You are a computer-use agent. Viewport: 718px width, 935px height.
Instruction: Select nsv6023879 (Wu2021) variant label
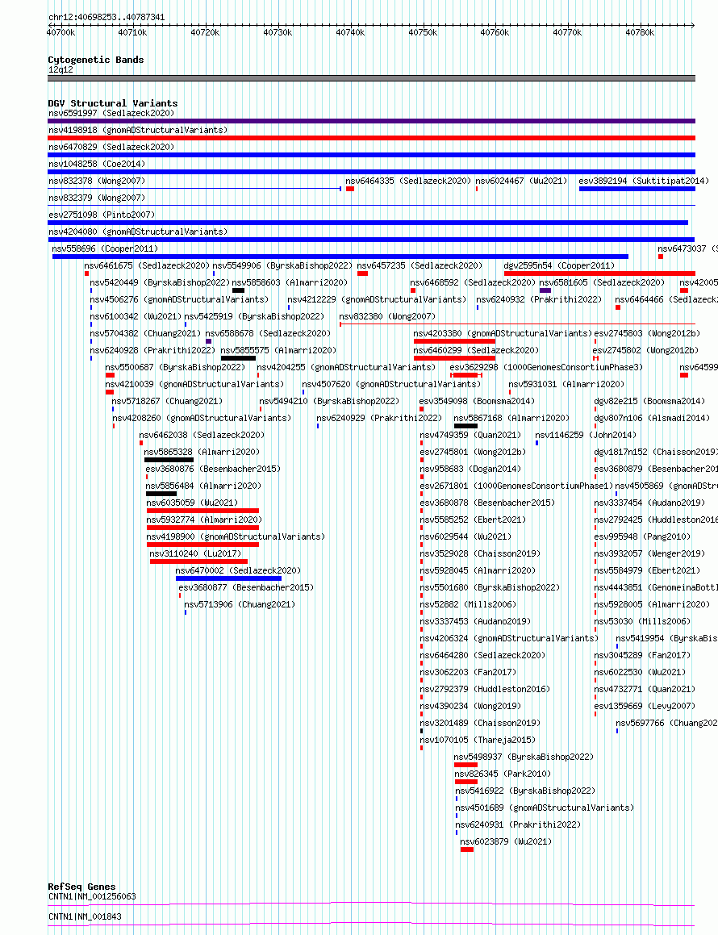pos(506,842)
